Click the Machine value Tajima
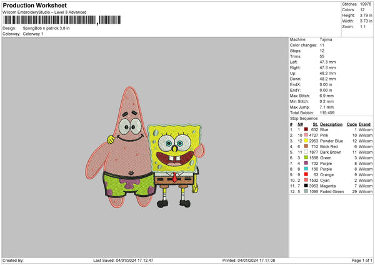Viewport: 375px width, 265px height. pyautogui.click(x=326, y=39)
